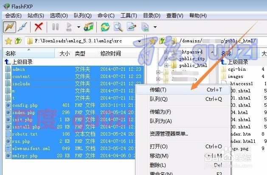Choose 队列为(A) in the context menu
Screen dimensions: 267x175
(183, 121)
